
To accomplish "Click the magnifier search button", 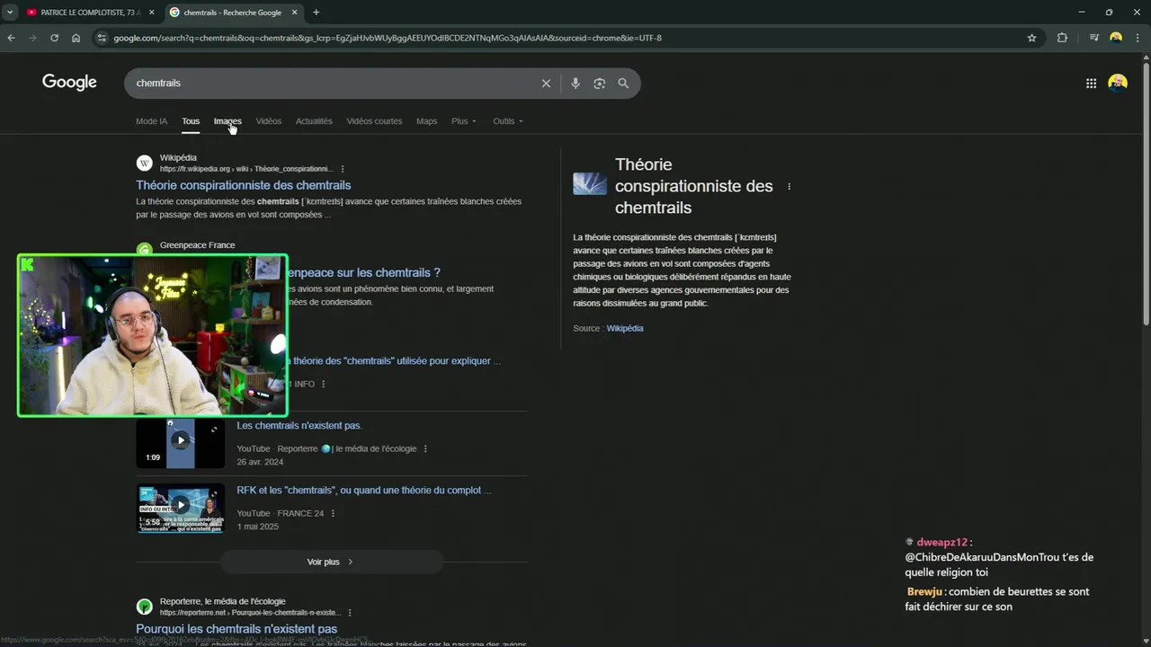I will [x=623, y=83].
